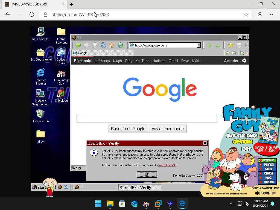Open Maps in Google navigation bar
The height and width of the screenshot is (210, 280).
pyautogui.click(x=118, y=61)
